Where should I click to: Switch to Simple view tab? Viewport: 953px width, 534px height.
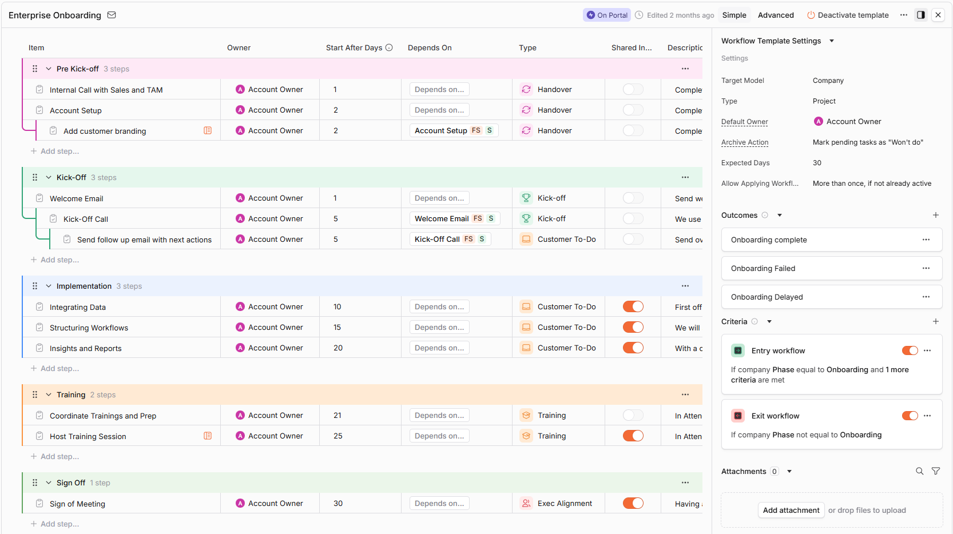click(x=734, y=15)
